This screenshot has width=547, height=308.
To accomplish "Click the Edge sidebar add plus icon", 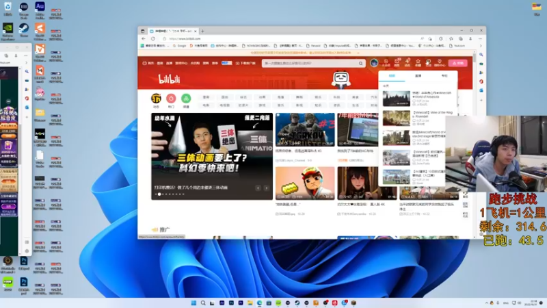I will tap(481, 100).
